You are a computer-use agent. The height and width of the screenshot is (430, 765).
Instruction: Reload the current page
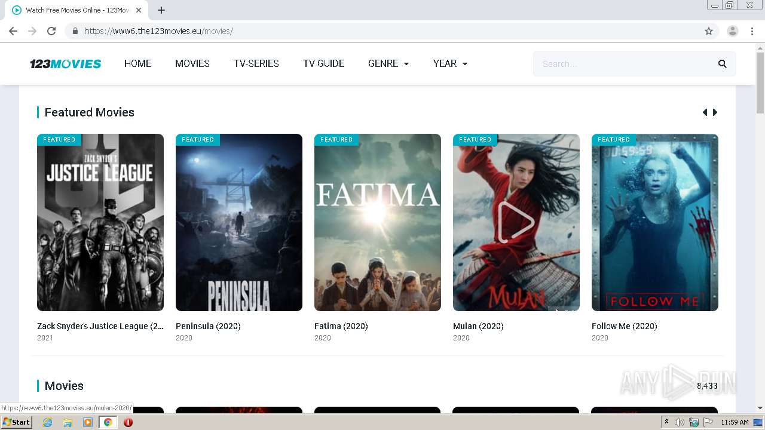click(x=51, y=31)
